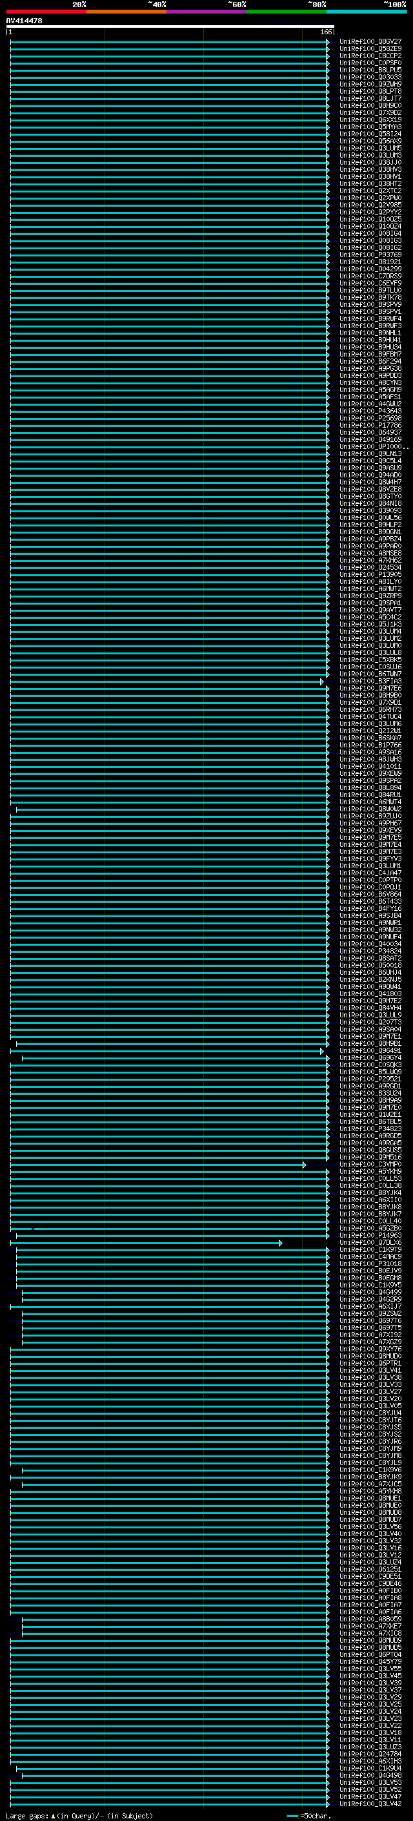Click the truncated UniRef100_UPI000.. label
413x1821 pixels.
(x=374, y=447)
